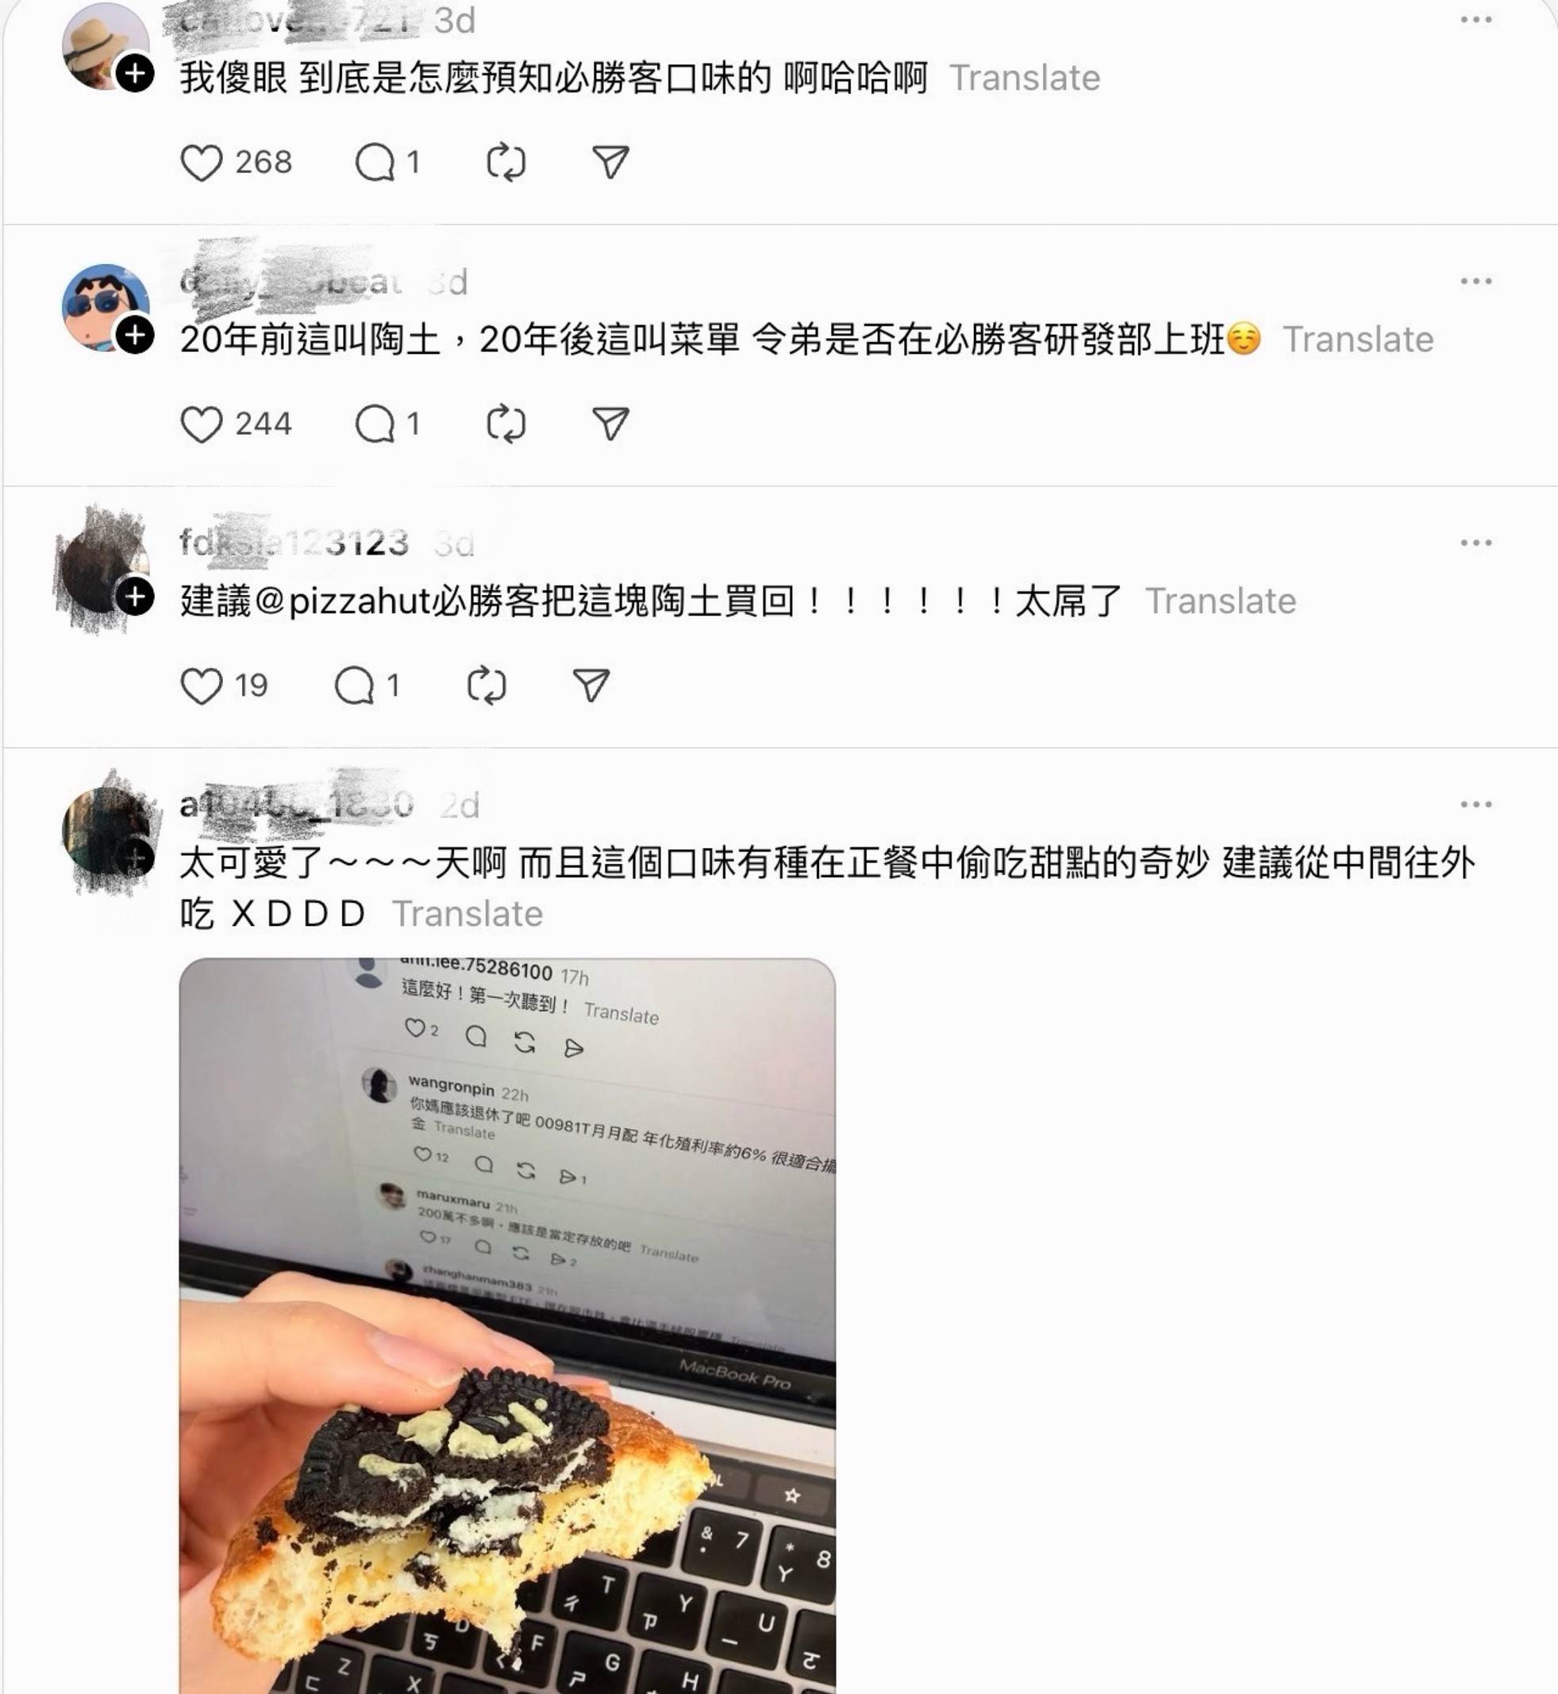
Task: Open more options for first comment
Action: click(1476, 20)
